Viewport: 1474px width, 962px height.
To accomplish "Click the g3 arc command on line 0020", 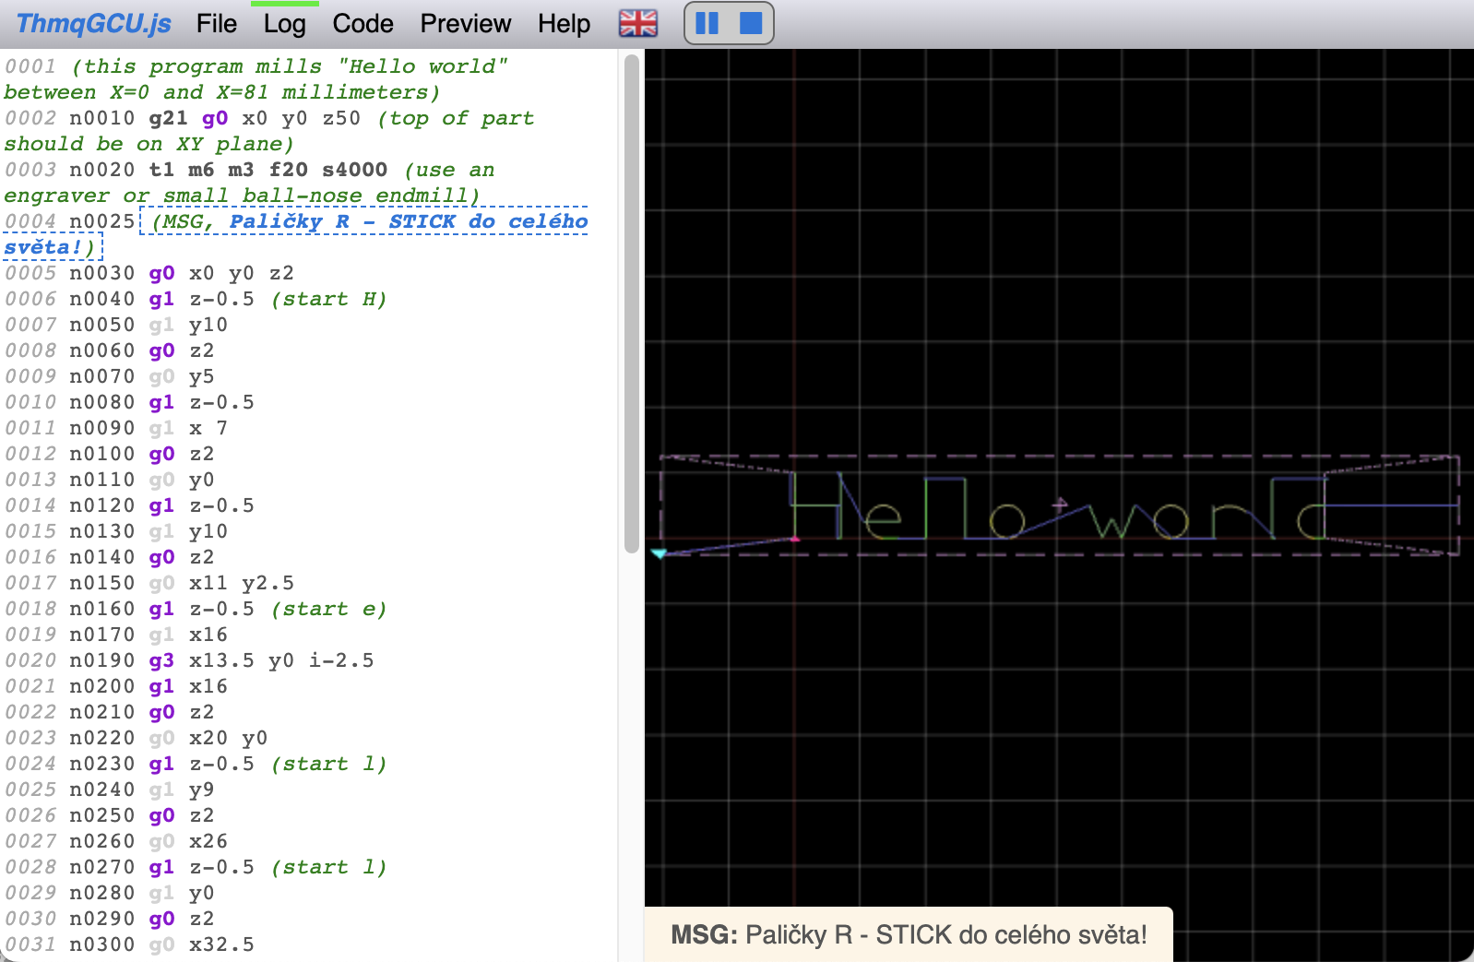I will click(x=161, y=660).
